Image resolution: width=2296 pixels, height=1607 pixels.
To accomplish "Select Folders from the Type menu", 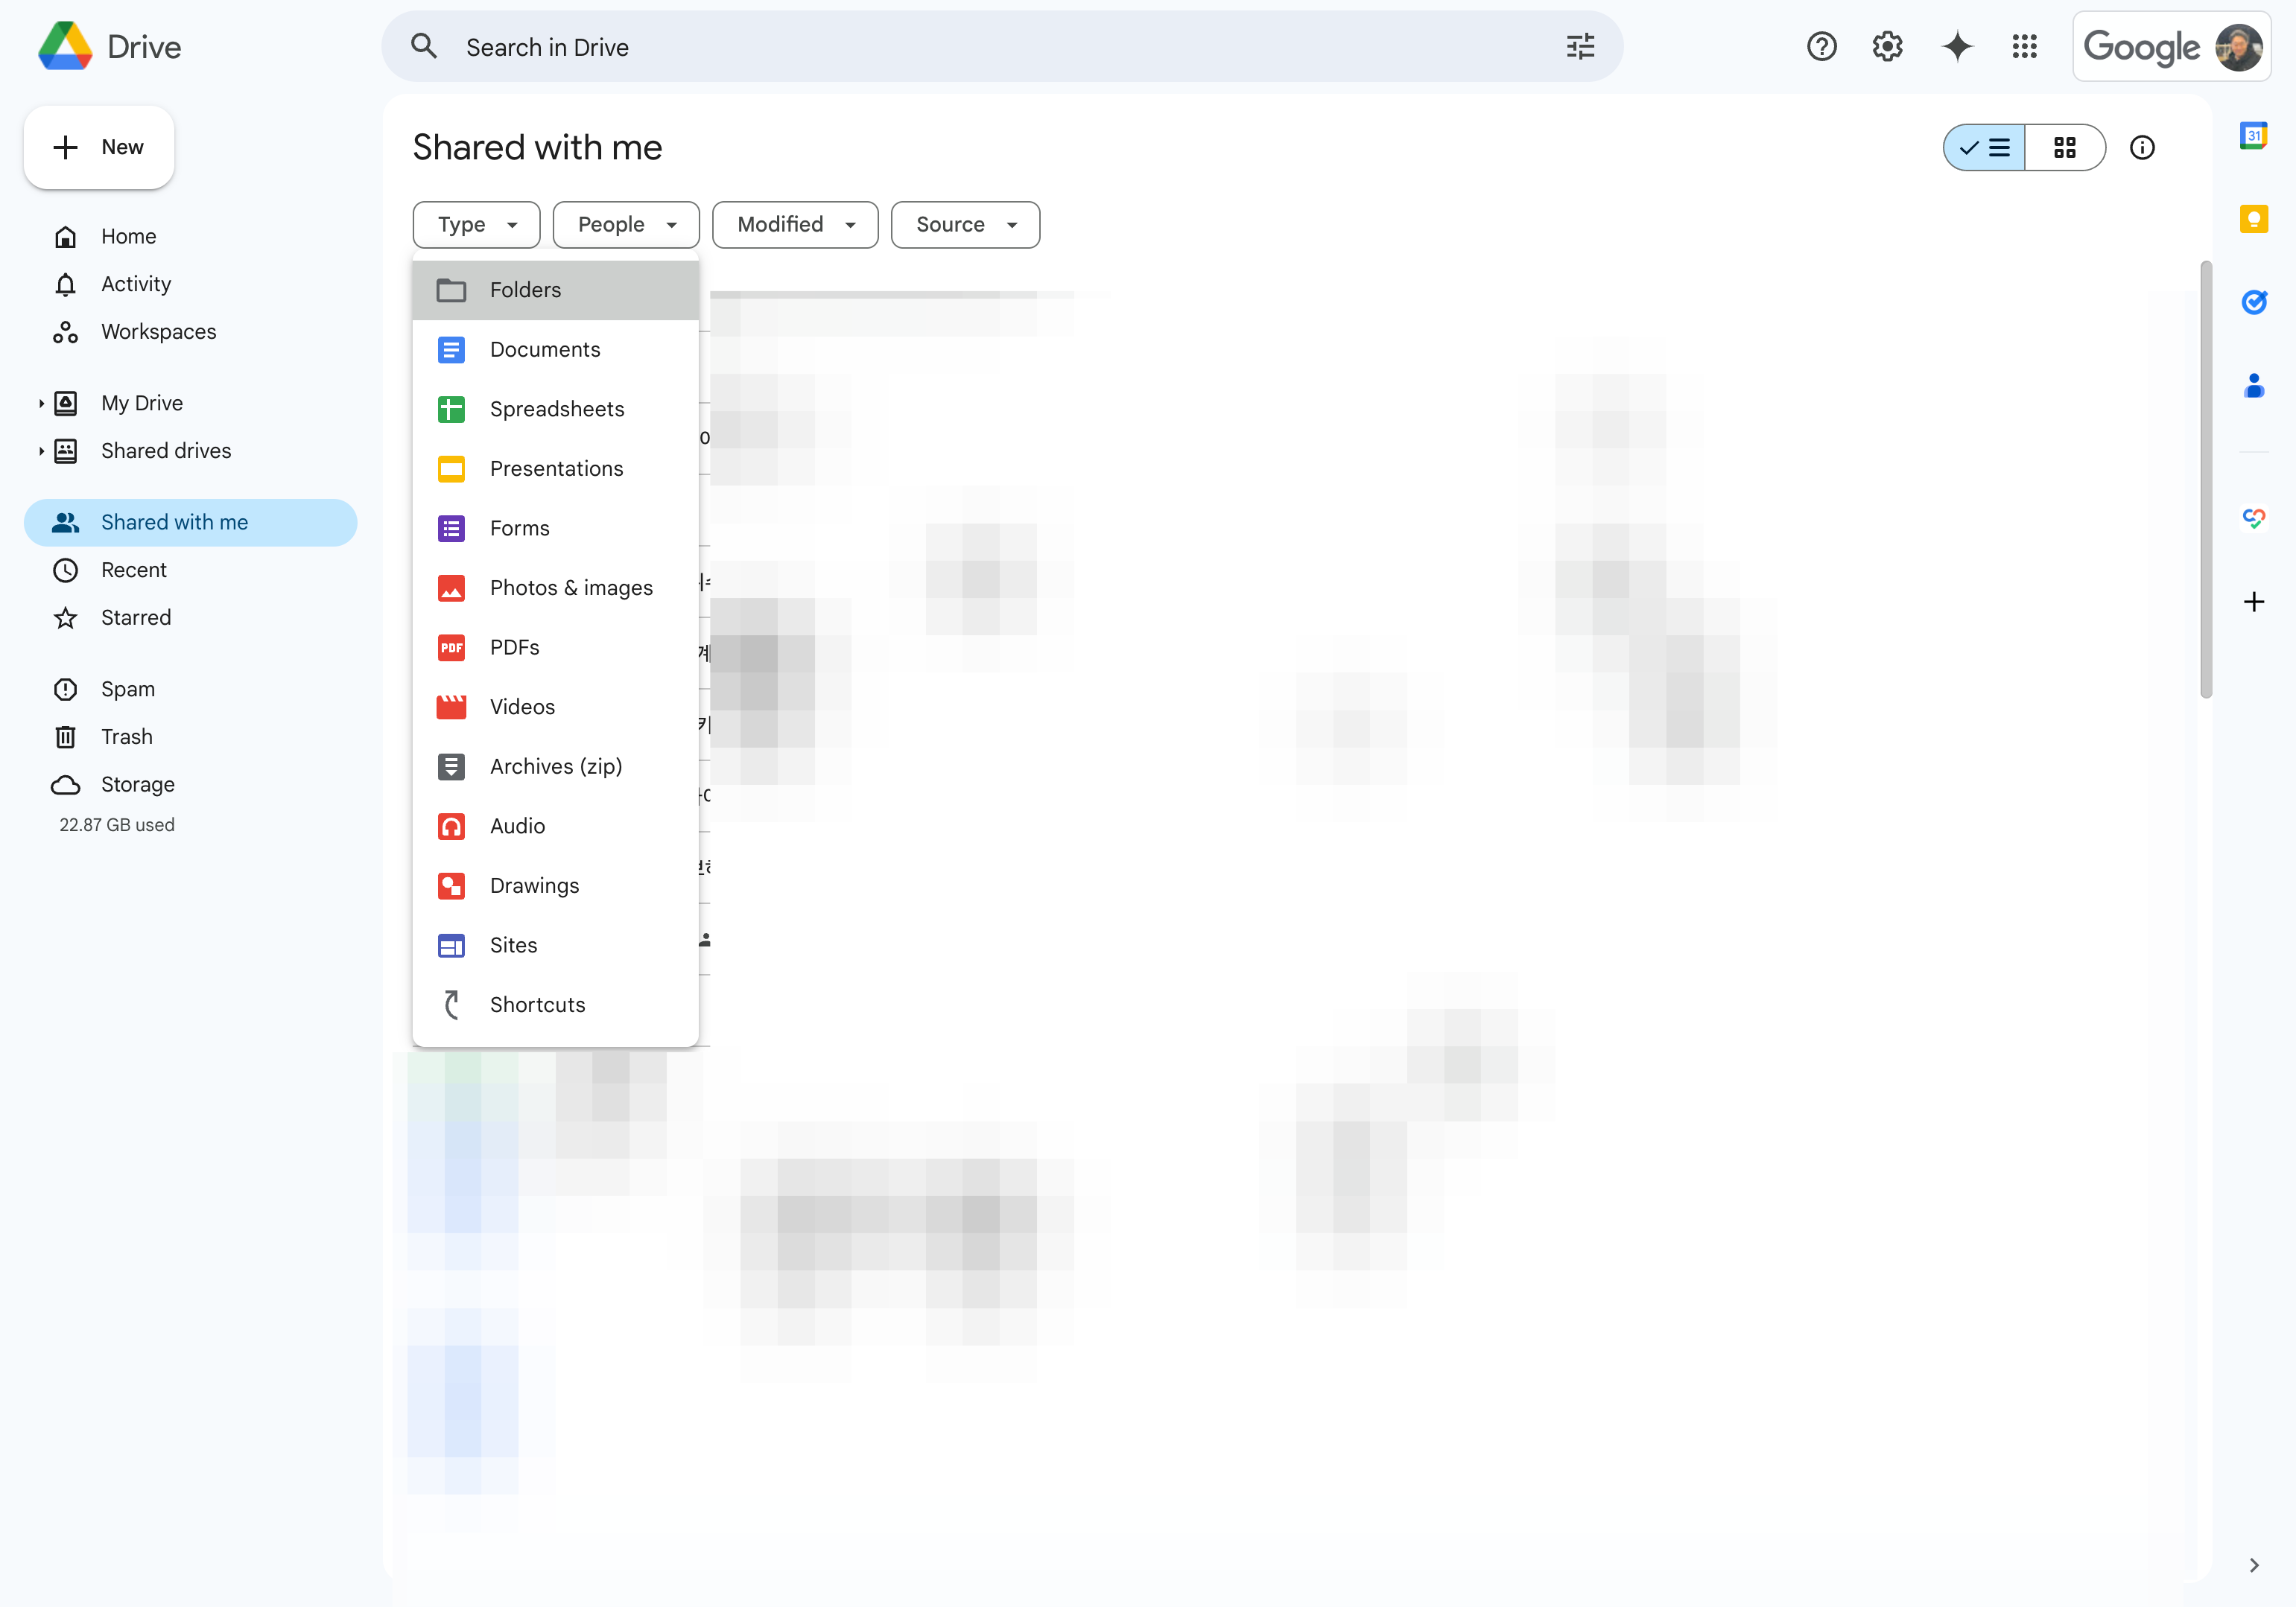I will pos(555,290).
